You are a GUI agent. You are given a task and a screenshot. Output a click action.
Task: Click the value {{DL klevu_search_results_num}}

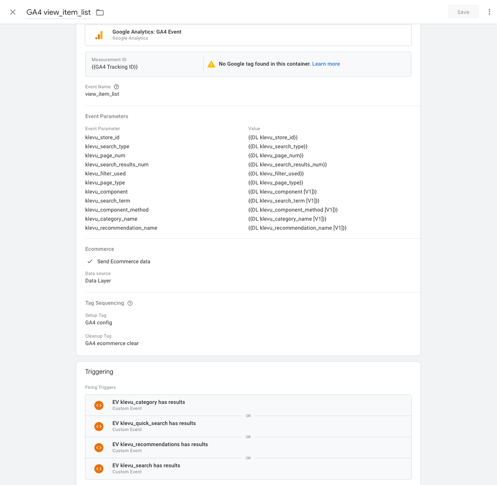point(288,165)
